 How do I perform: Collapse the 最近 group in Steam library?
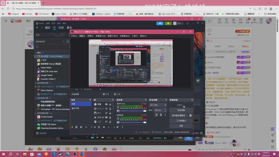36,53
